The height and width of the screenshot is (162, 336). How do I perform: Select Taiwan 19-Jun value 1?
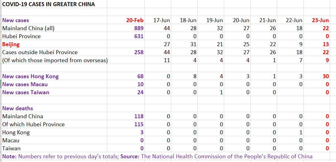point(221,92)
